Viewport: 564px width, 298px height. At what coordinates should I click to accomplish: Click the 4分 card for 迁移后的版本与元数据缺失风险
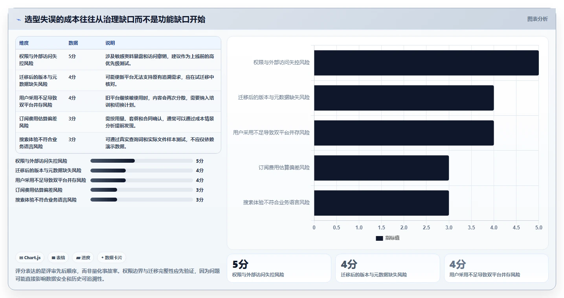click(388, 268)
